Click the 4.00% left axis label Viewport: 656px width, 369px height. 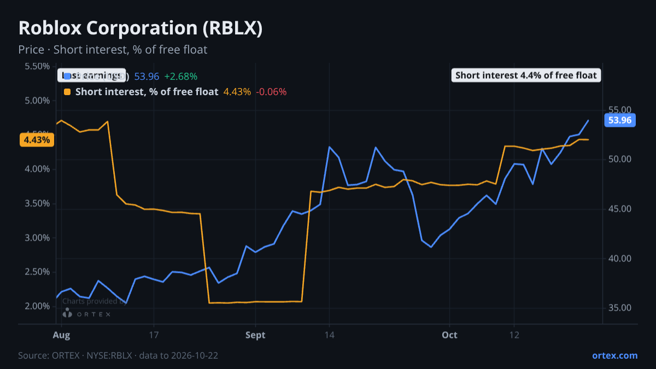click(x=38, y=169)
